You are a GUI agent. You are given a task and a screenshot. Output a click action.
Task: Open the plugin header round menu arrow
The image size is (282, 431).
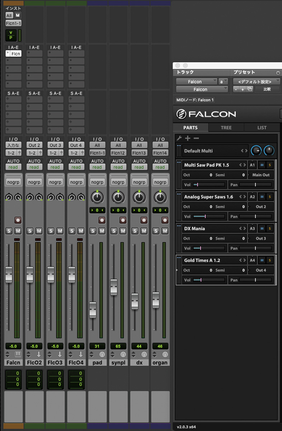click(x=278, y=73)
